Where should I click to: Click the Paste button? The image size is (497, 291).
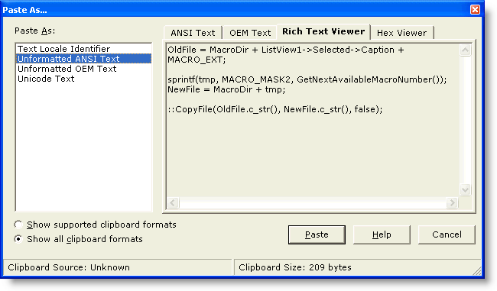[x=317, y=234]
